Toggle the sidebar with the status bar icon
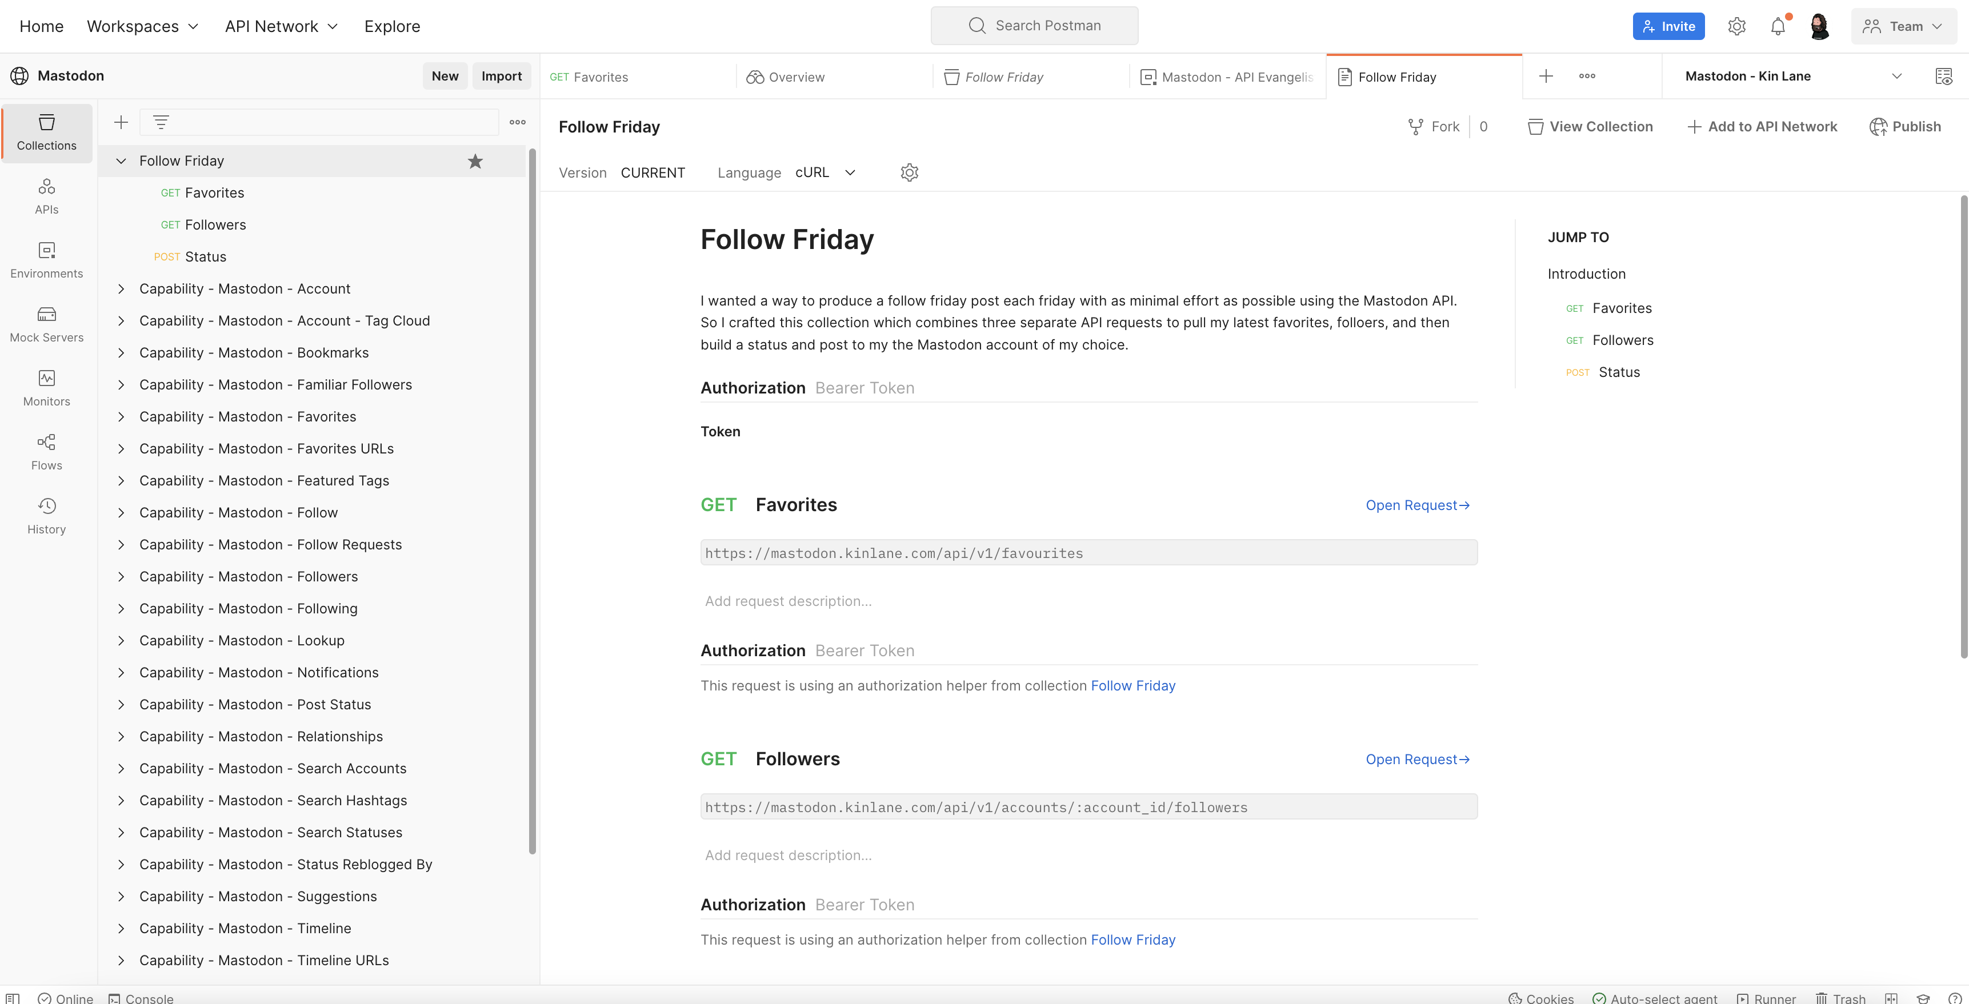This screenshot has width=1969, height=1004. [13, 998]
